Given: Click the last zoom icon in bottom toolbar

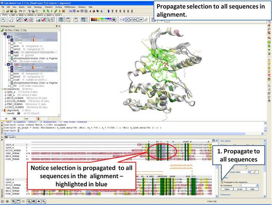Looking at the screenshot, I should [44, 202].
